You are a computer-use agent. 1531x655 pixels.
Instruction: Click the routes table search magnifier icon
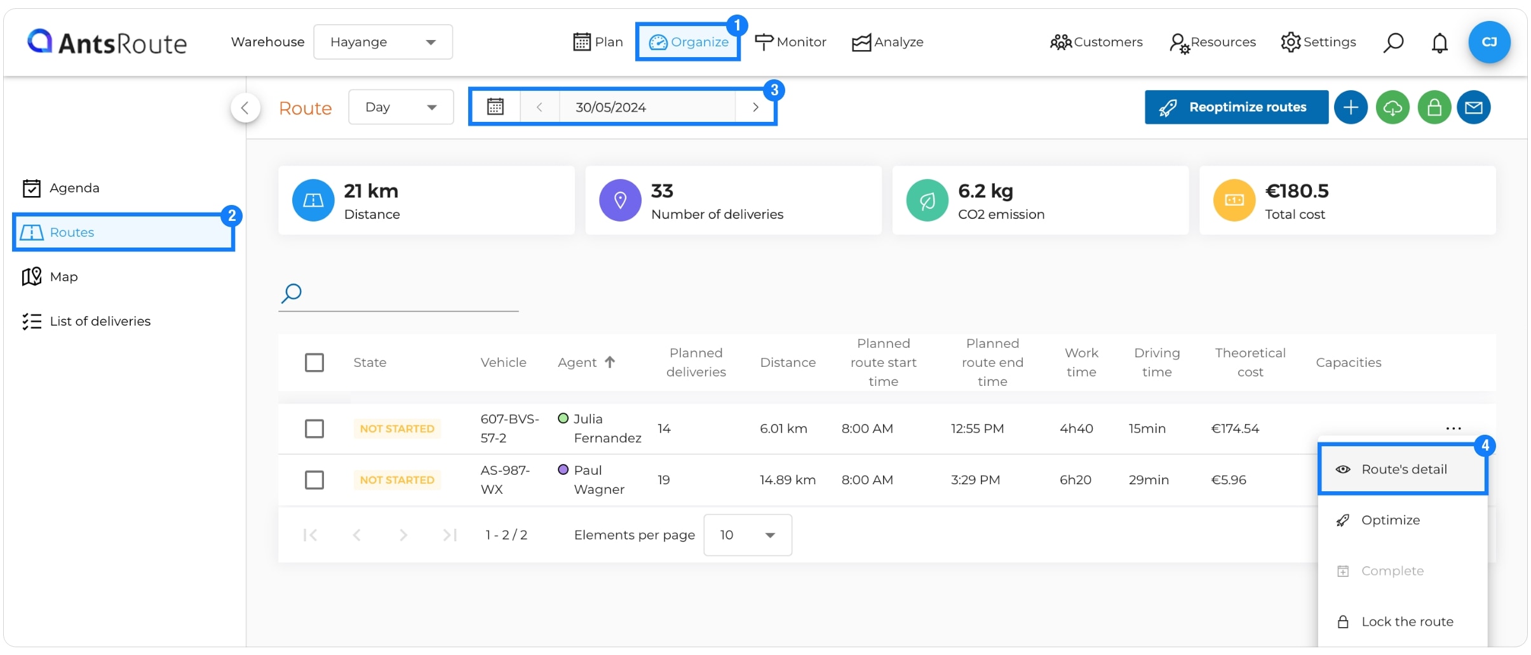point(291,293)
